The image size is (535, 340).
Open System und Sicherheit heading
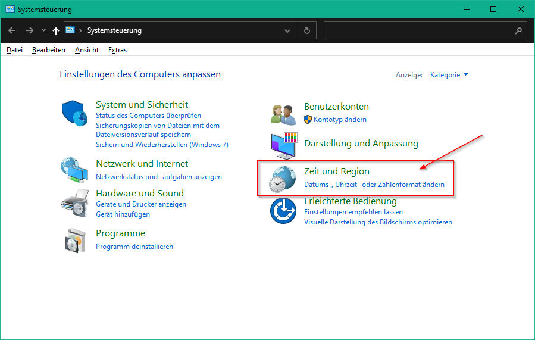point(142,104)
